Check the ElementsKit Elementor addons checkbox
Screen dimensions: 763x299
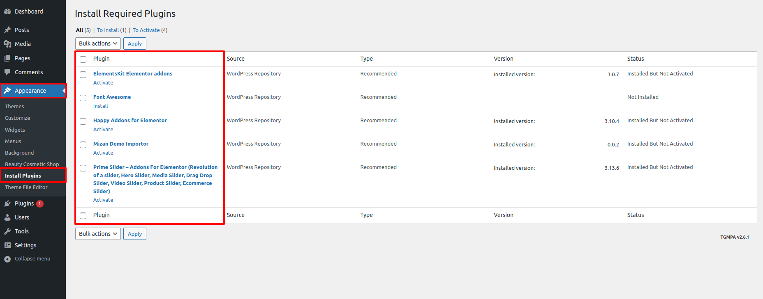[x=83, y=75]
